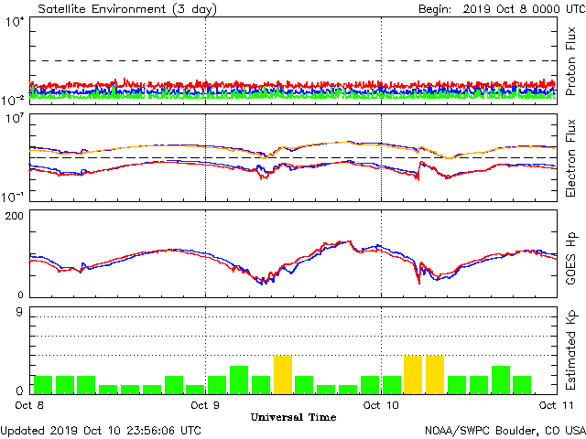Image resolution: width=586 pixels, height=439 pixels.
Task: Click the '200' value on GOES Hp axis
Action: click(14, 216)
